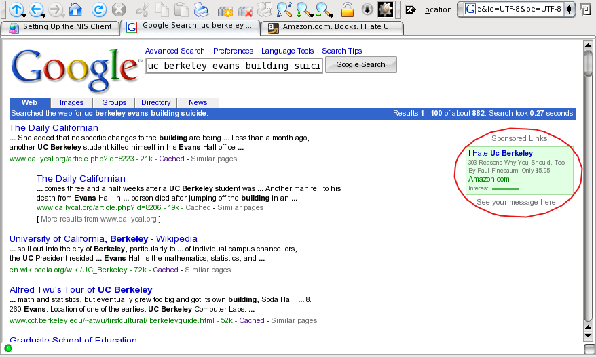The width and height of the screenshot is (596, 357).
Task: Click Amazon.com in the sponsored ad
Action: tap(489, 179)
